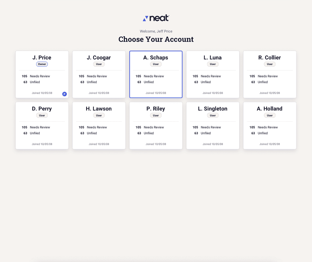Screen dimensions: 312x262
Task: Click the blue P badge icon
Action: pyautogui.click(x=64, y=94)
